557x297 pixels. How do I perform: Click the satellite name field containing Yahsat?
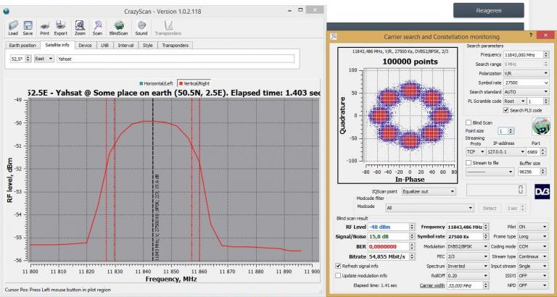pyautogui.click(x=176, y=59)
